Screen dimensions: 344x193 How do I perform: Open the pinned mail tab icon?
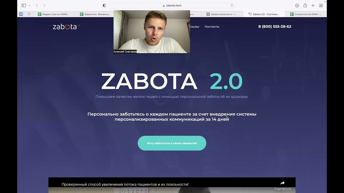[x=21, y=14]
